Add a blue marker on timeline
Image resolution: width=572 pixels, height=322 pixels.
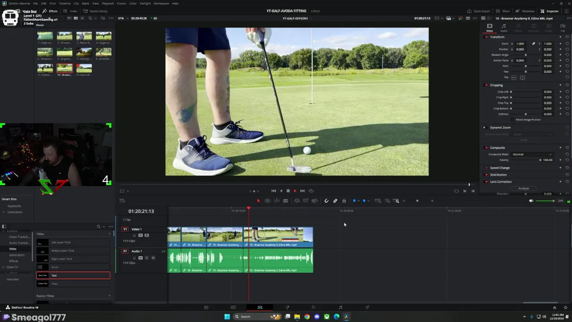pyautogui.click(x=364, y=201)
